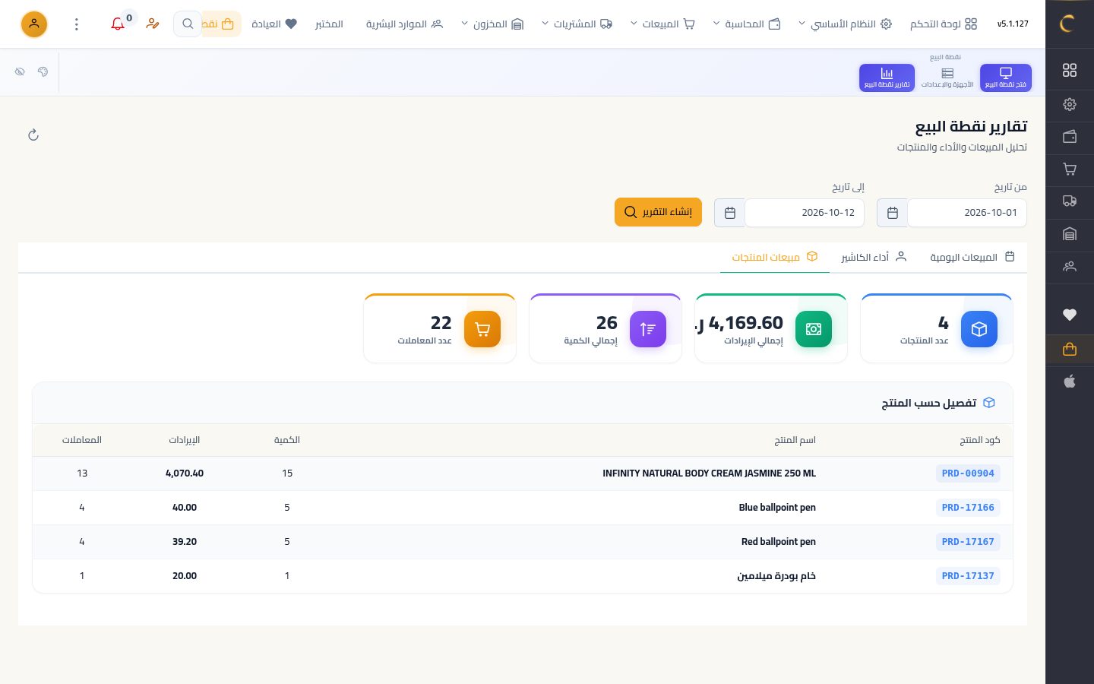The height and width of the screenshot is (684, 1094).
Task: Click الأجهزة والإعدادات button
Action: [x=947, y=78]
